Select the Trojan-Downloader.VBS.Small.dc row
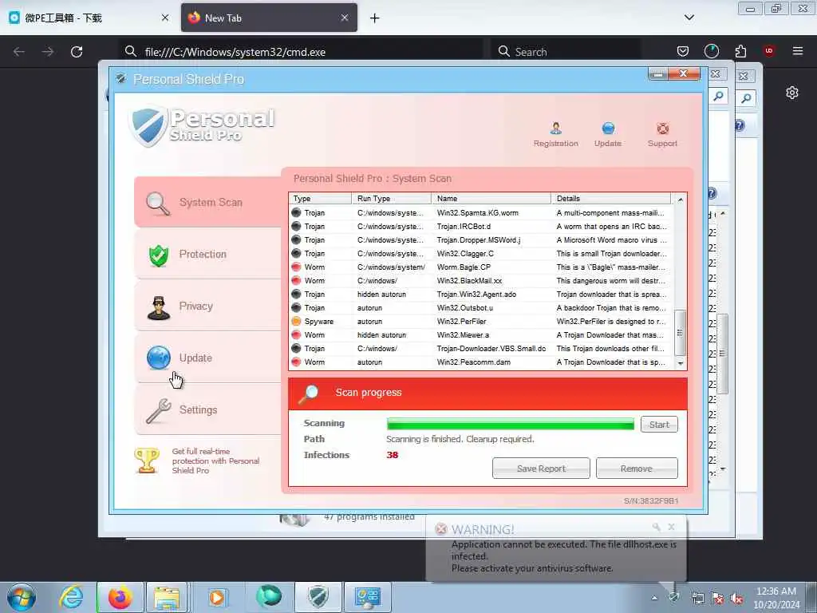817x613 pixels. tap(480, 348)
